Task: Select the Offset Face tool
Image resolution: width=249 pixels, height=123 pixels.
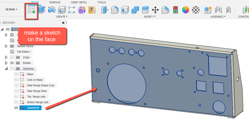Action: pos(145,10)
